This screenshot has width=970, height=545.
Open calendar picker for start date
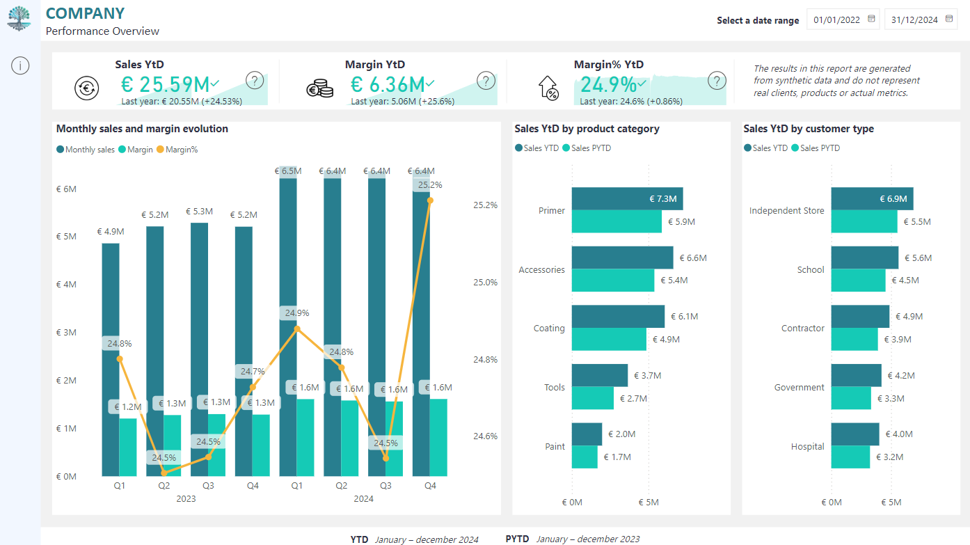pos(871,19)
